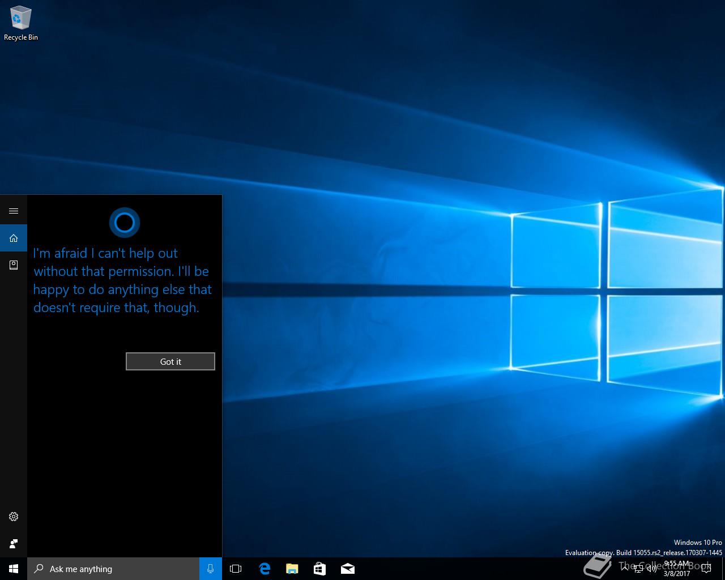Open the Action Center notifications icon
The height and width of the screenshot is (580, 725).
pos(706,569)
